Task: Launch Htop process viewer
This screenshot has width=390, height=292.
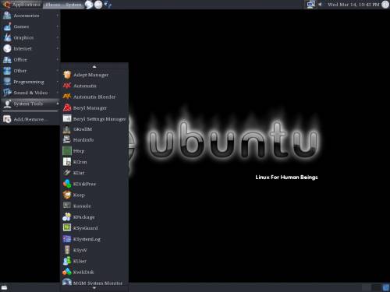Action: click(94, 151)
